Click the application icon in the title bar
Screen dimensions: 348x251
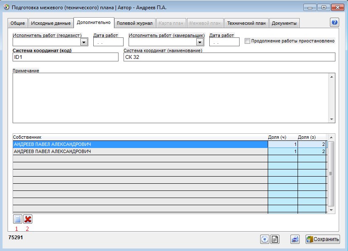7,7
